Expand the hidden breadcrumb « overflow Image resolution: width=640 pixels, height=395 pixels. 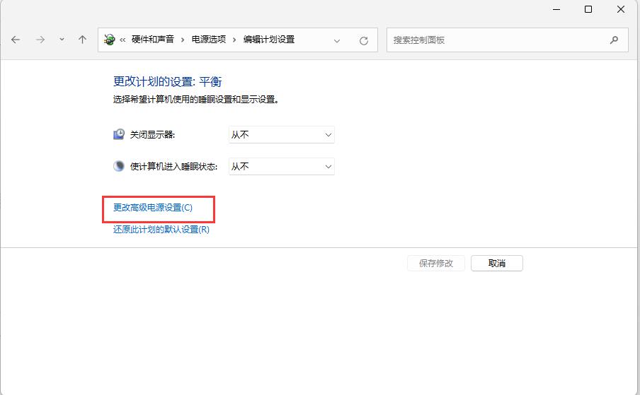point(123,40)
